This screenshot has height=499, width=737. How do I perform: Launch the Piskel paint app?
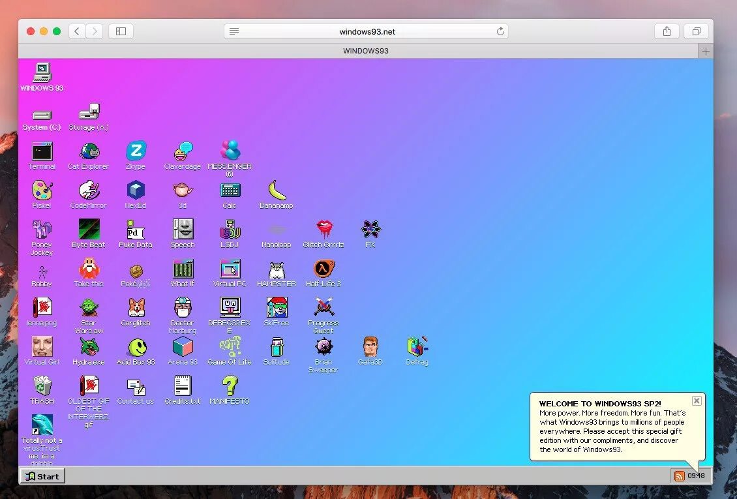coord(42,190)
